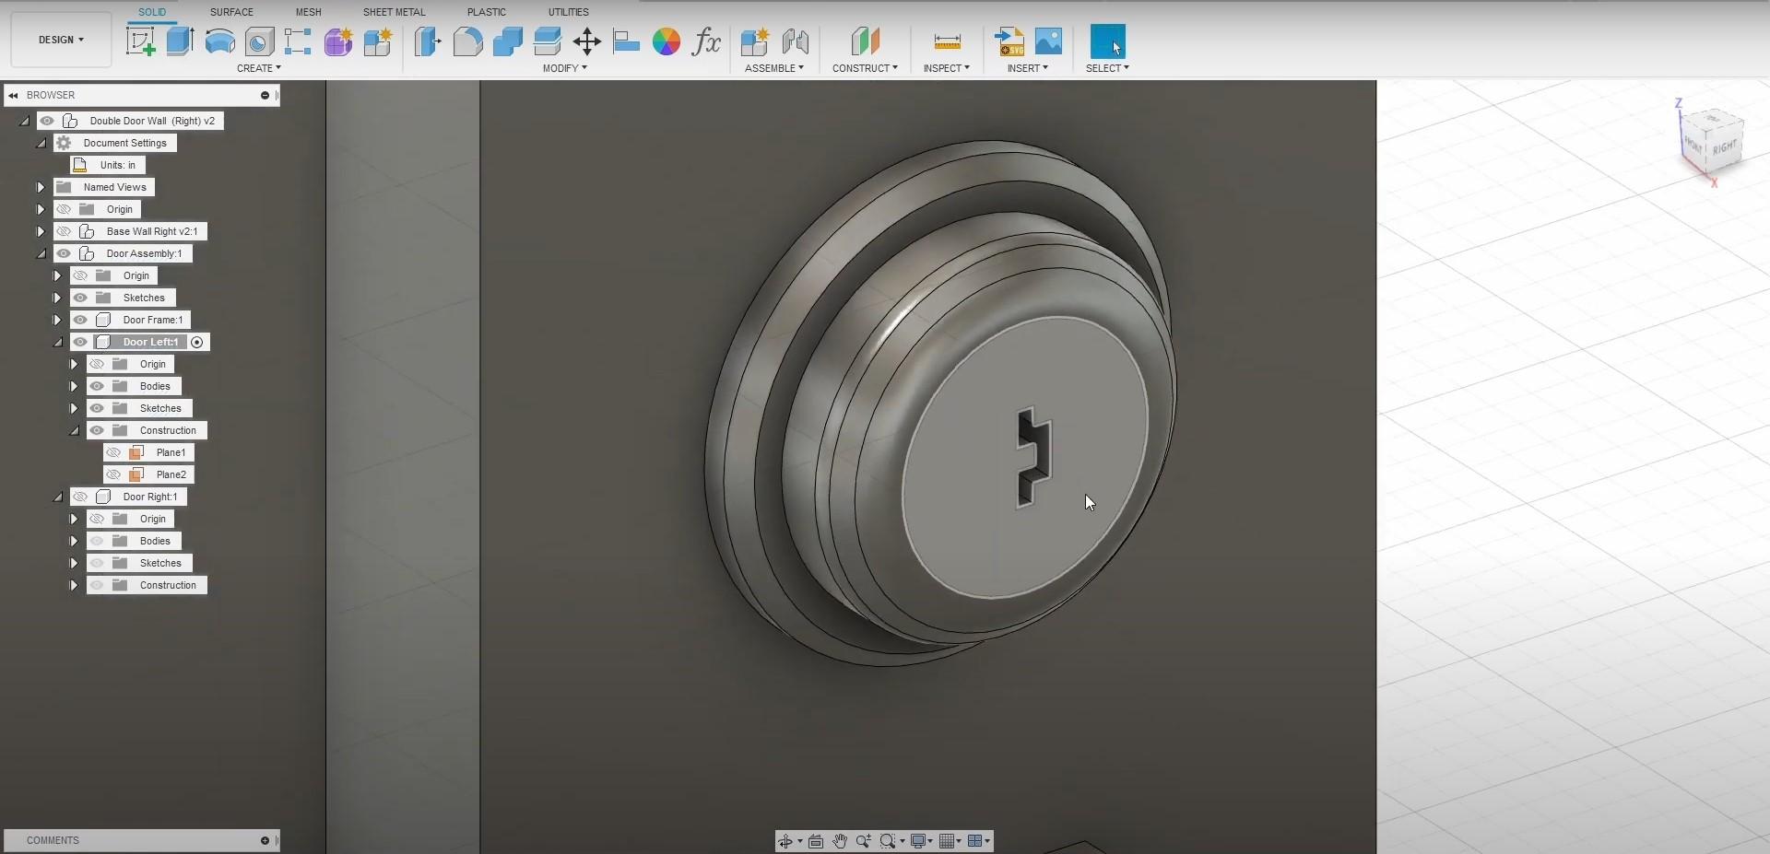Show the Plane2 construction plane
Viewport: 1770px width, 854px height.
(x=113, y=474)
